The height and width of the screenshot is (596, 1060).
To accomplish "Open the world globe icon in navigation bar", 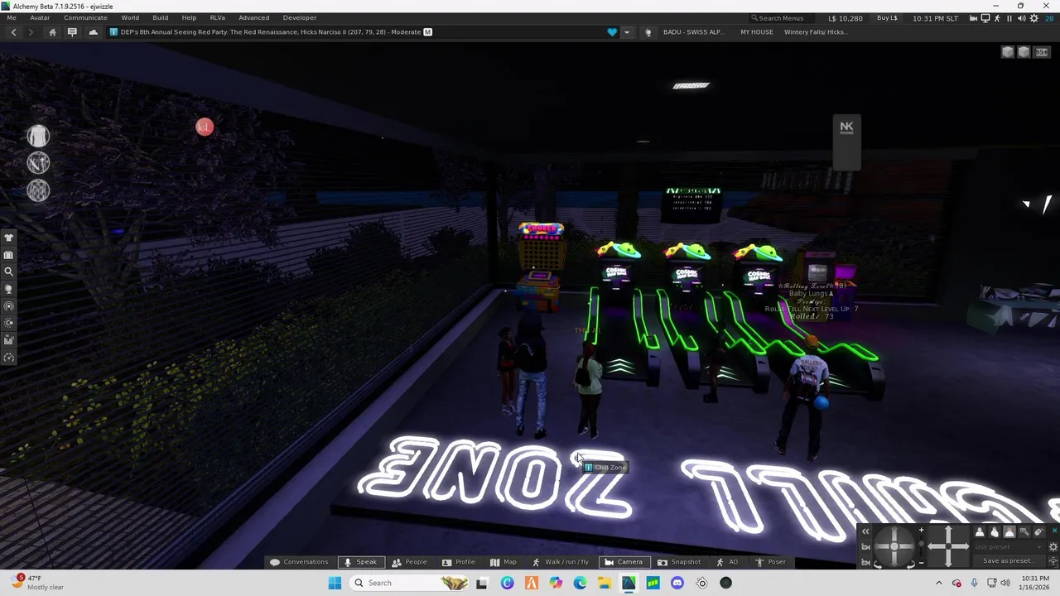I will [x=648, y=32].
